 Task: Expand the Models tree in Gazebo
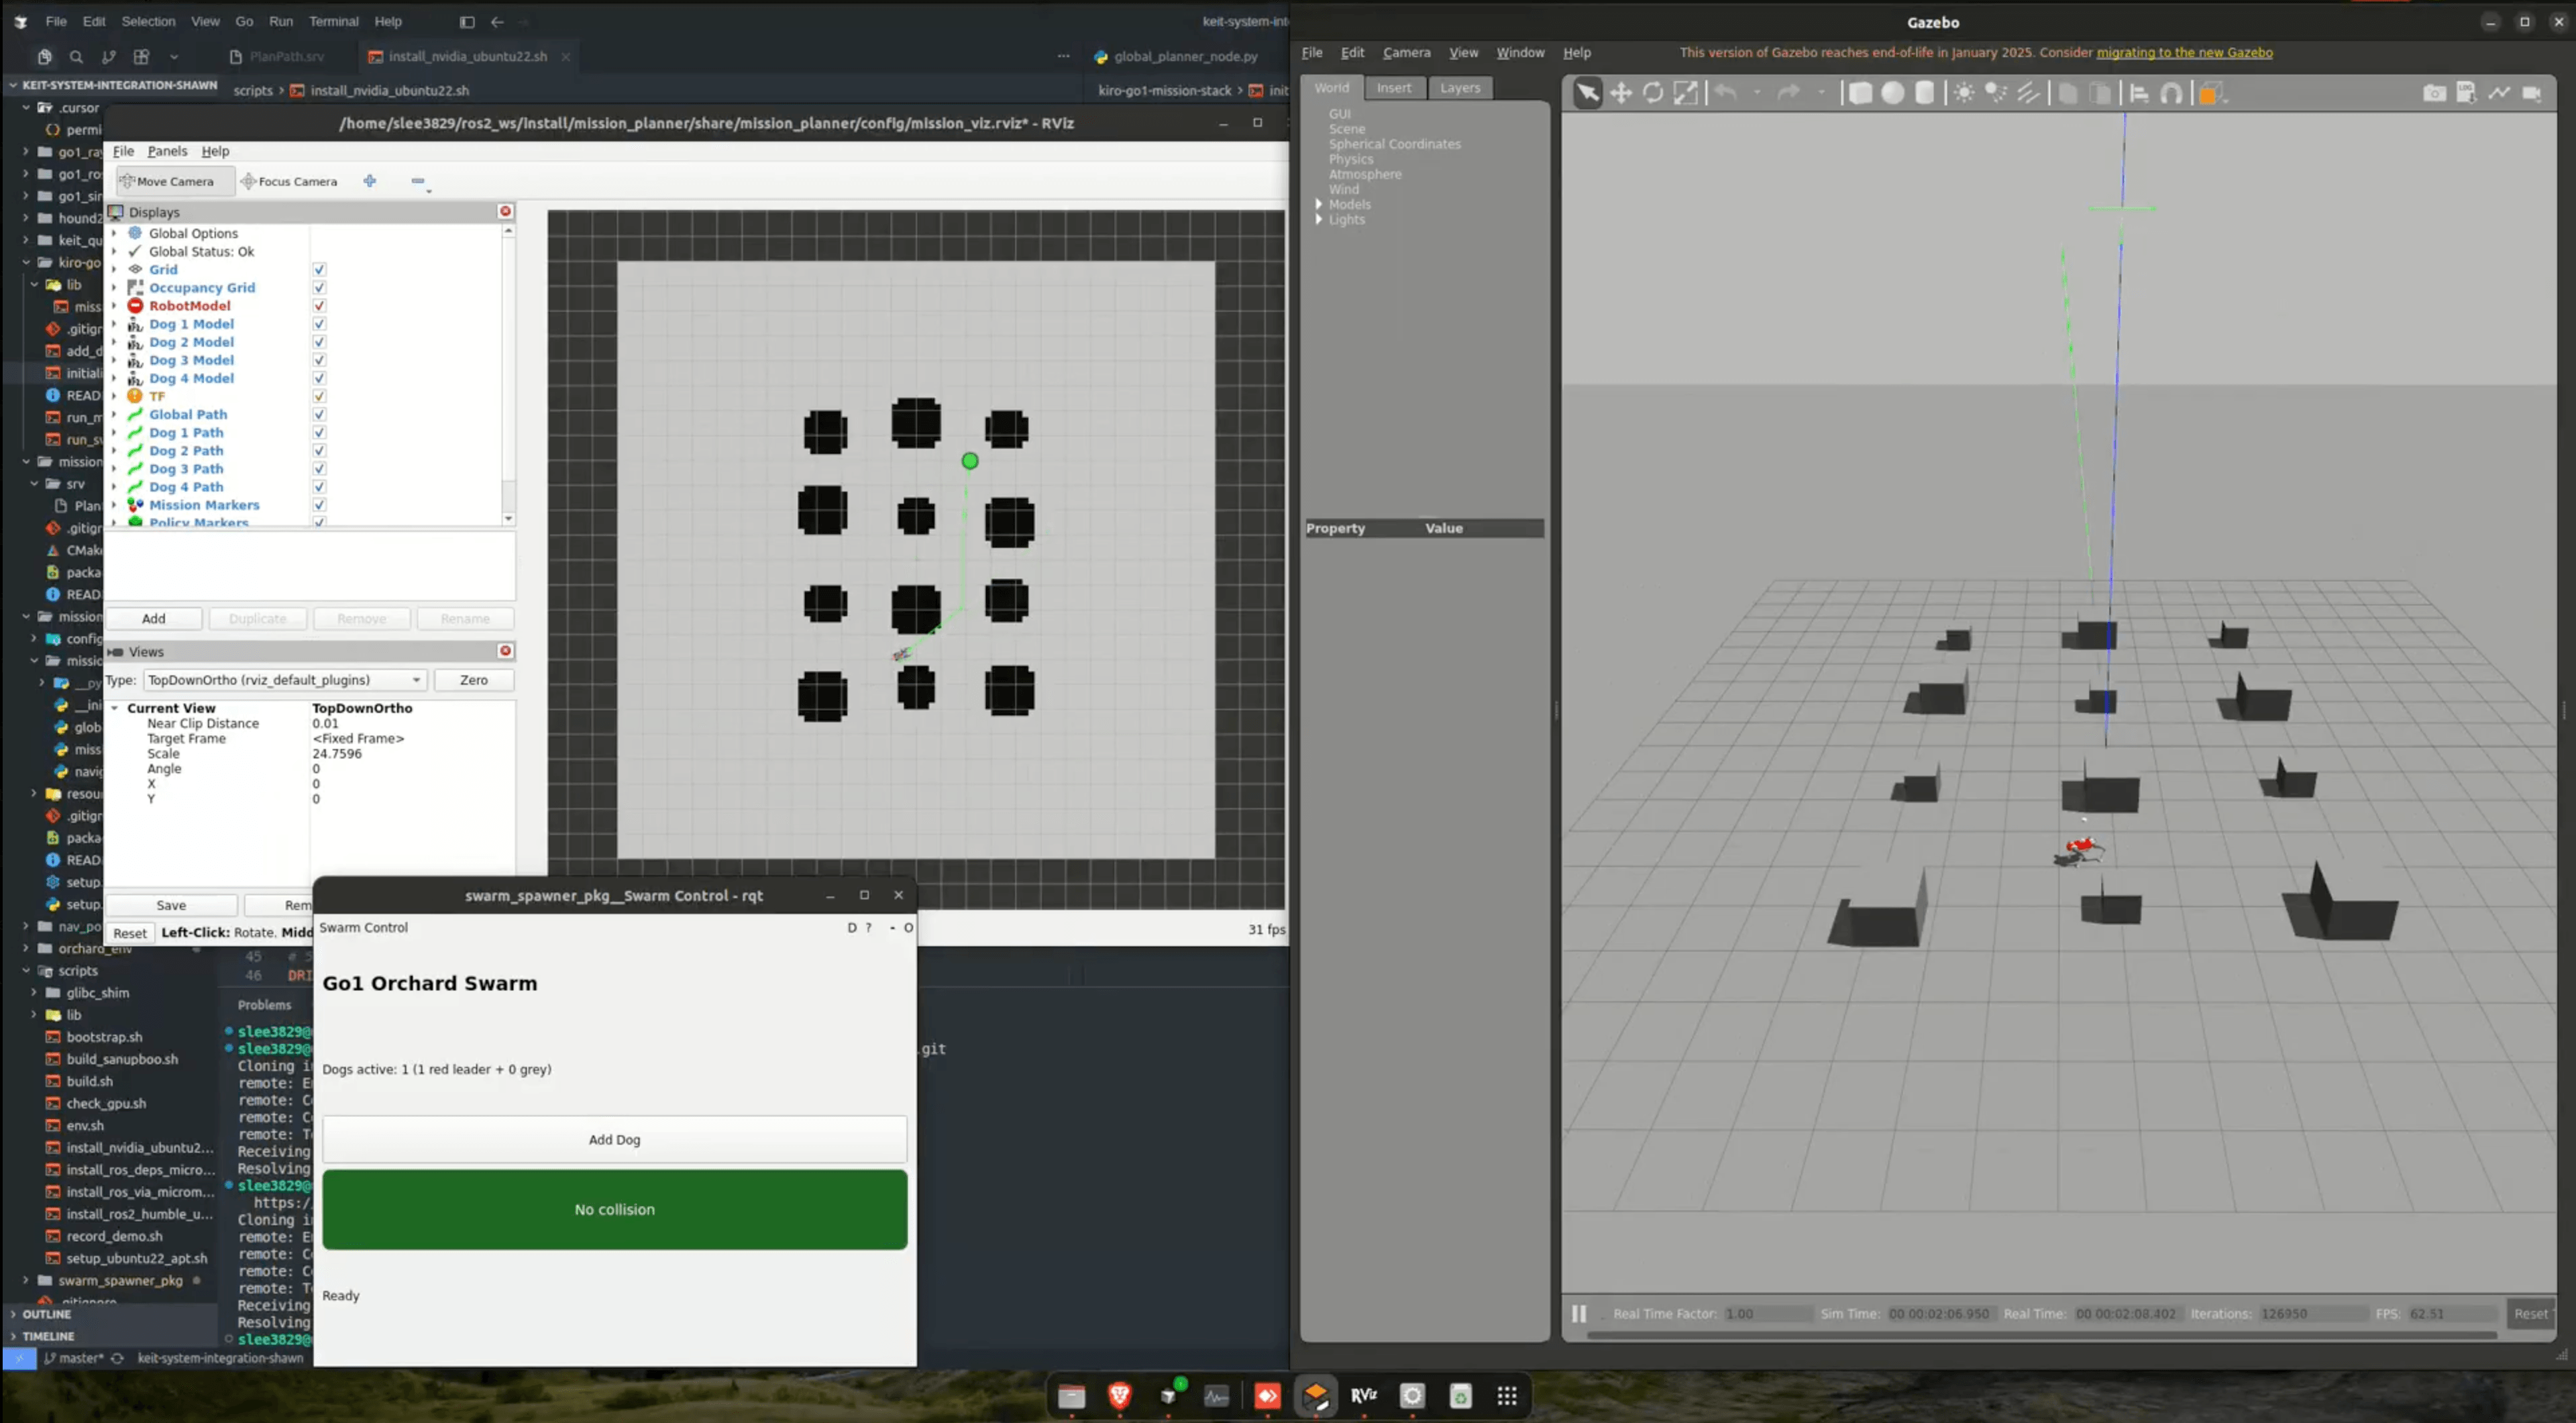pyautogui.click(x=1319, y=204)
